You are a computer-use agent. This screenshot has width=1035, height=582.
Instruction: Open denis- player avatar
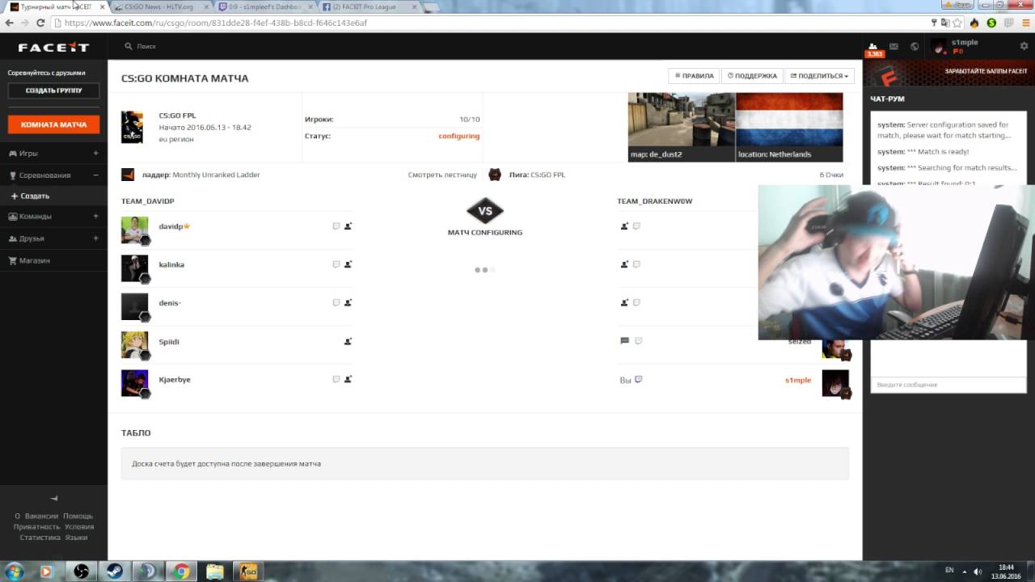click(135, 306)
